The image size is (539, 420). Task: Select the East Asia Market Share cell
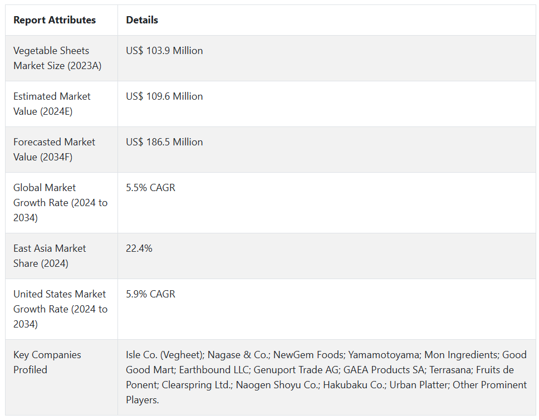point(50,256)
